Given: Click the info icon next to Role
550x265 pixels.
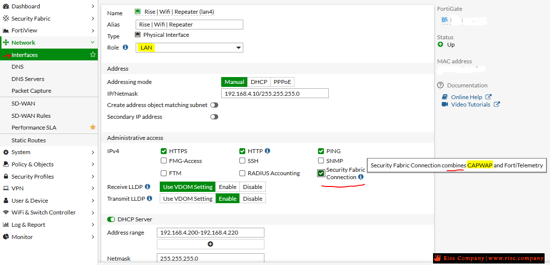Looking at the screenshot, I should (125, 47).
